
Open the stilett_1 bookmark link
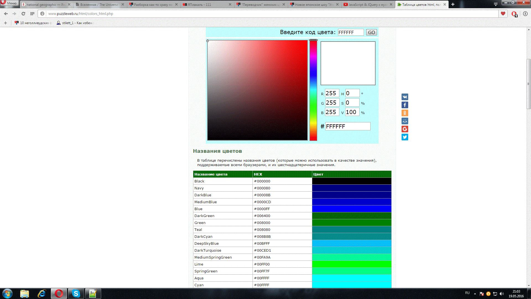click(75, 23)
